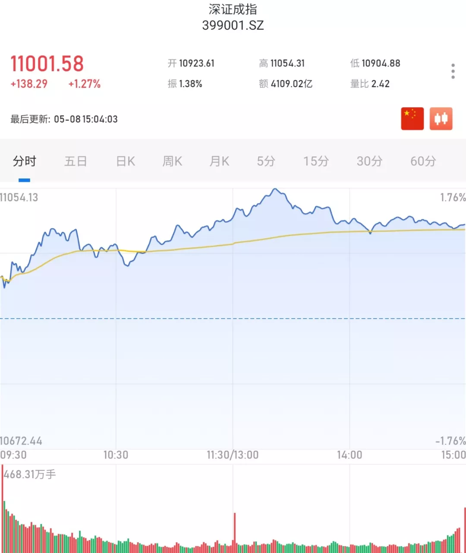This screenshot has height=553, width=466.
Task: Switch to the 月K monthly chart tab
Action: (219, 161)
